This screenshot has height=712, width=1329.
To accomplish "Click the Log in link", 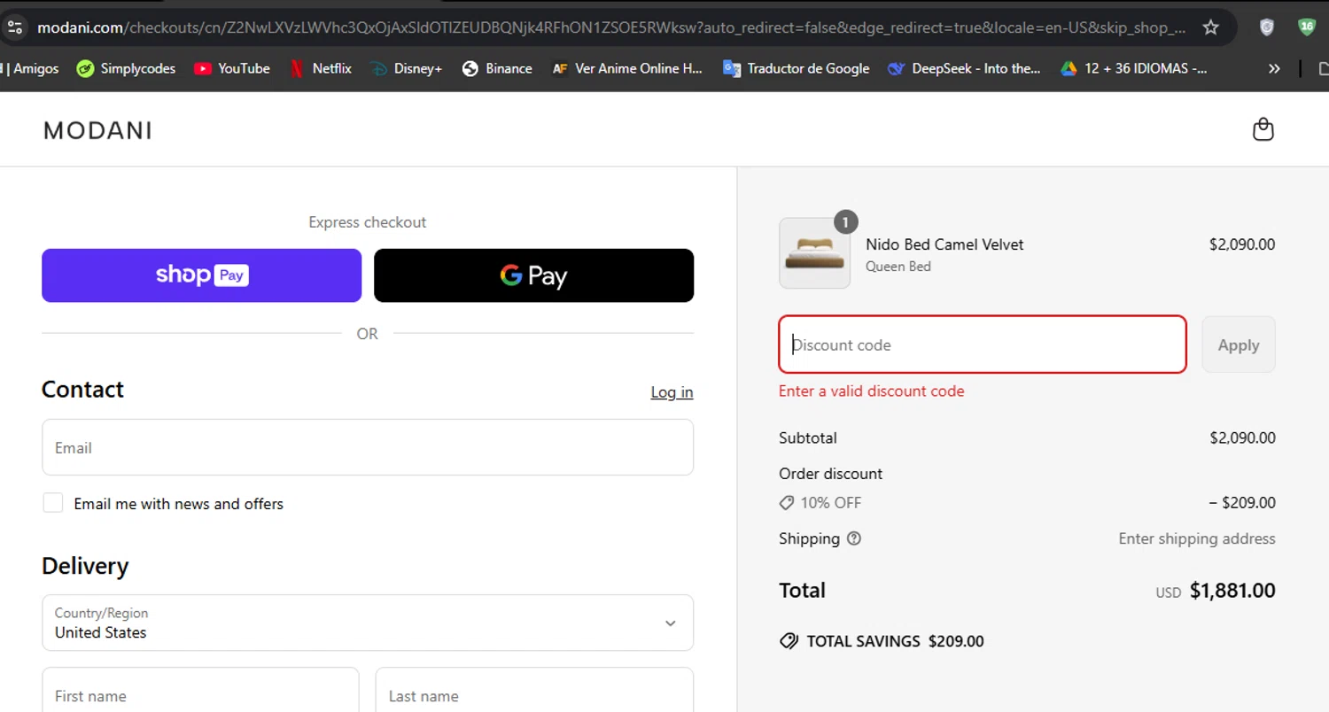I will click(672, 392).
